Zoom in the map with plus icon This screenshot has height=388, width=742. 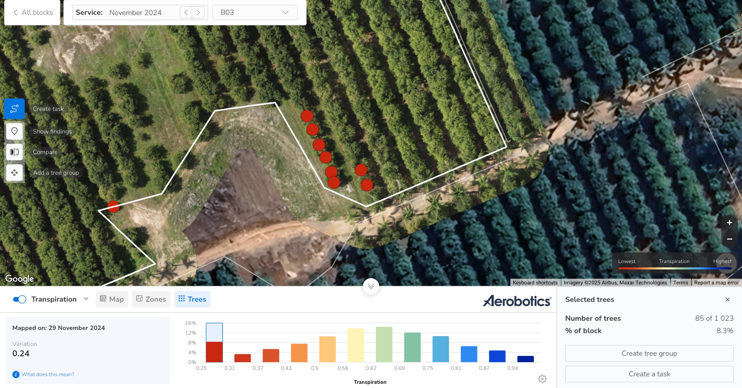(x=729, y=223)
